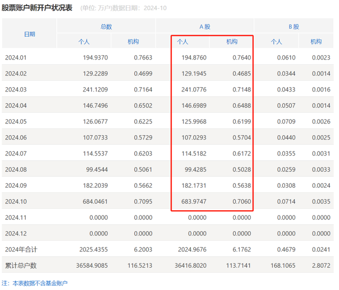339x290 pixels.
Task: Click value 684.0461 in 2024.10 row
Action: point(95,201)
